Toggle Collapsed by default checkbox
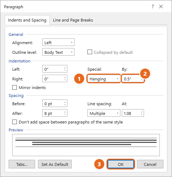The width and height of the screenshot is (172, 177). pyautogui.click(x=90, y=52)
